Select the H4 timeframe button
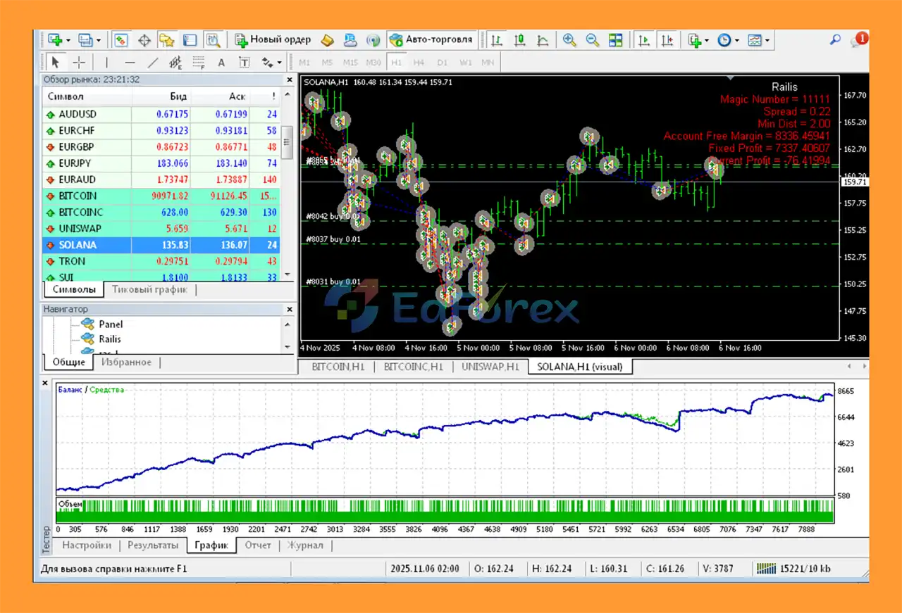The height and width of the screenshot is (613, 902). pyautogui.click(x=419, y=63)
